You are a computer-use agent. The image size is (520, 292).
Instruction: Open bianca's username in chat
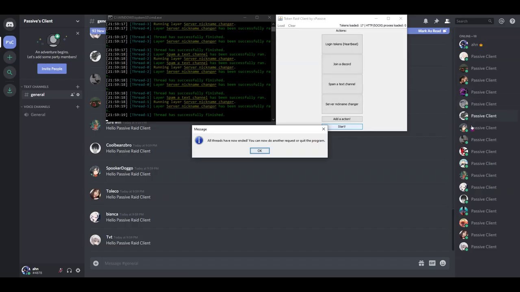(112, 214)
